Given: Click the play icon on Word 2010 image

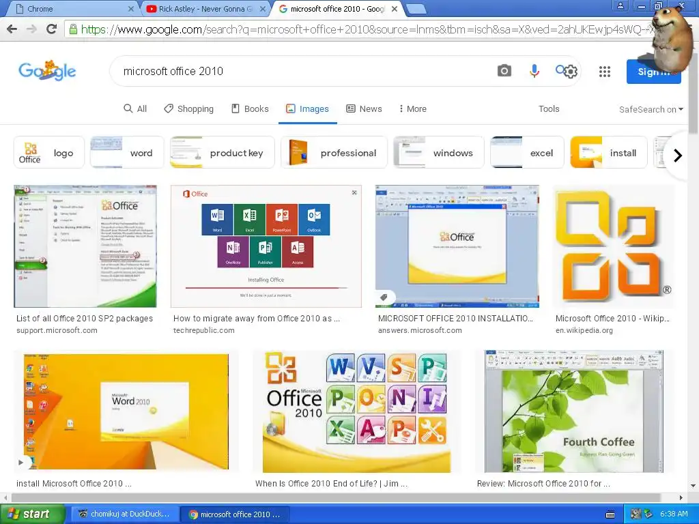Looking at the screenshot, I should click(21, 463).
